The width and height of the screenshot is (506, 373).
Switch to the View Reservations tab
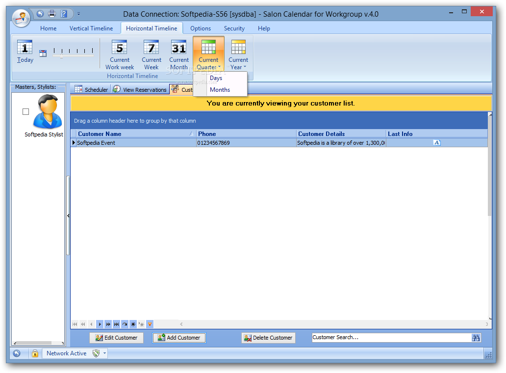pyautogui.click(x=140, y=89)
